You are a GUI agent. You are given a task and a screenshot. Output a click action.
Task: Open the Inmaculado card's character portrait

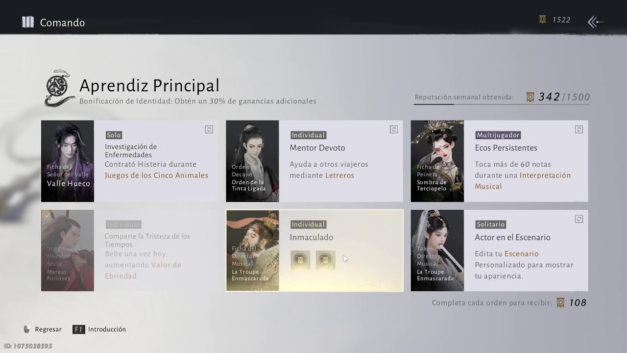pyautogui.click(x=252, y=251)
